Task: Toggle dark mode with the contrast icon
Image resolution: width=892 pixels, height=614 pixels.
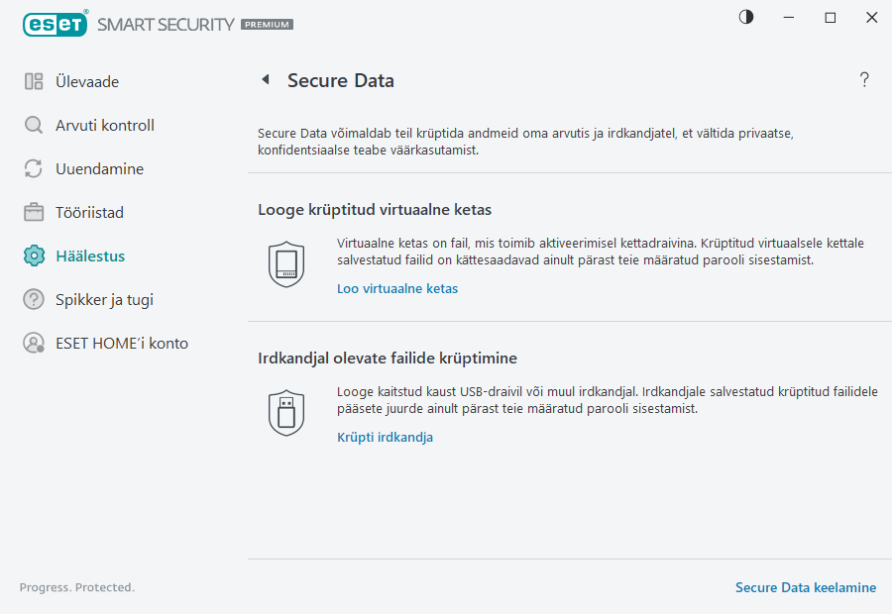Action: coord(744,17)
